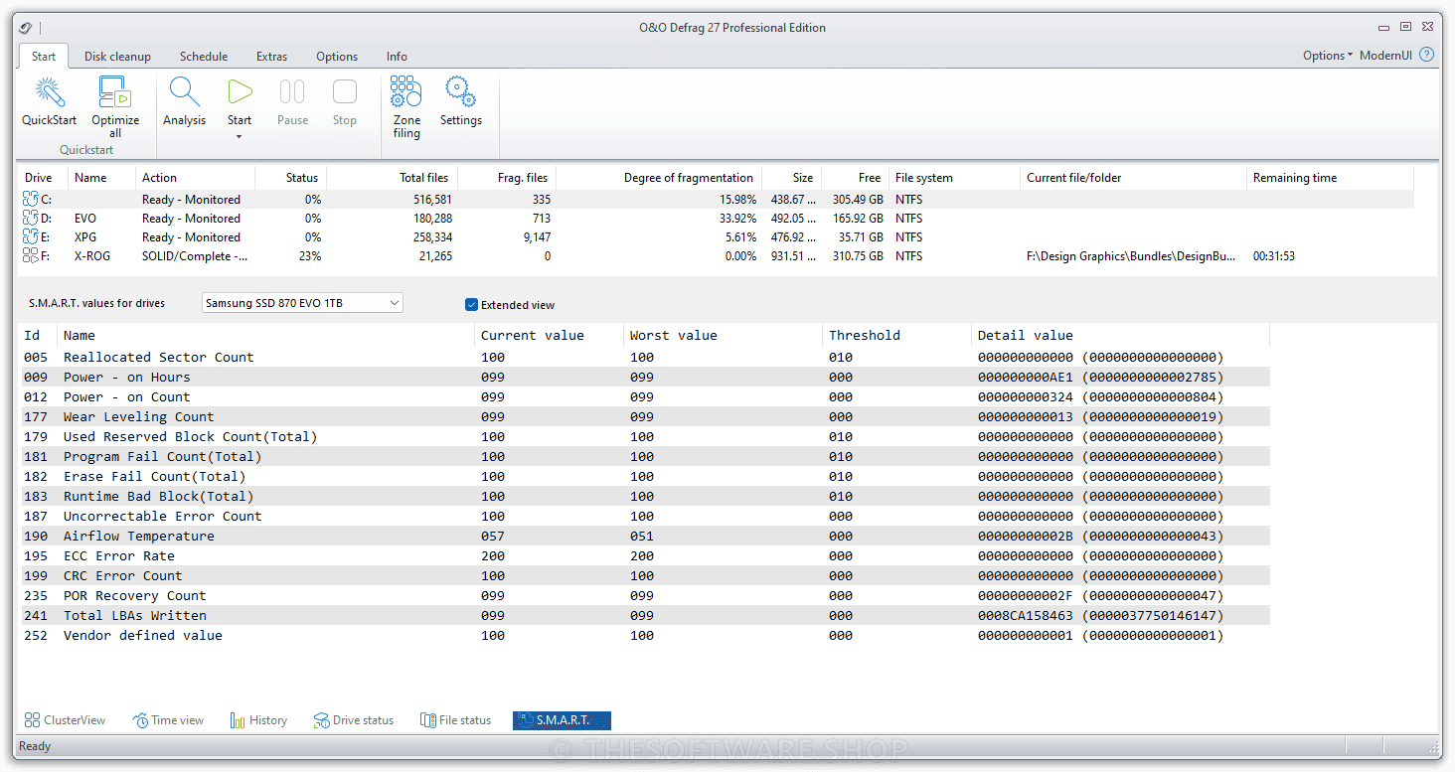Select the EVO drive name
The width and height of the screenshot is (1455, 772).
pos(85,219)
